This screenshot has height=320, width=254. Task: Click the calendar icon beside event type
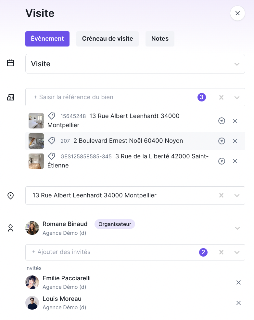tap(11, 63)
